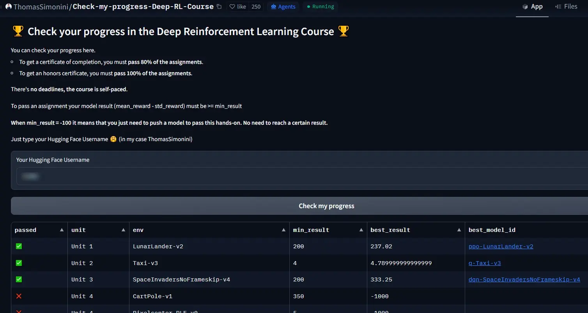Select the 237.02 best_result cell
Image resolution: width=588 pixels, height=313 pixels.
(416, 246)
